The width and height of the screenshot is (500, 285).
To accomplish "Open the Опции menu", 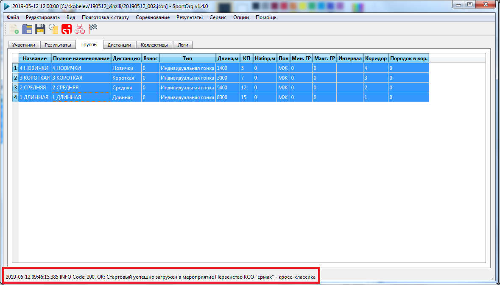I will click(241, 17).
